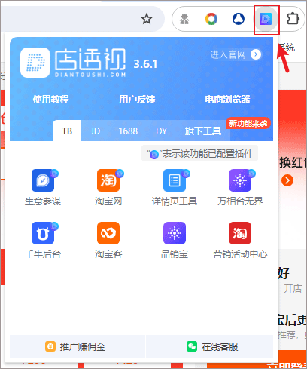Viewport: 307px width, 369px height.
Task: Open the 营销活动中心 red icon
Action: 240,233
